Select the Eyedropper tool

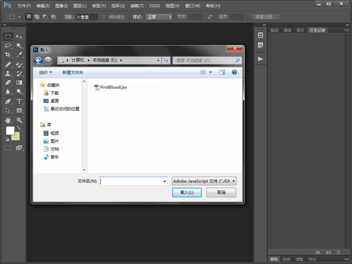click(x=19, y=54)
